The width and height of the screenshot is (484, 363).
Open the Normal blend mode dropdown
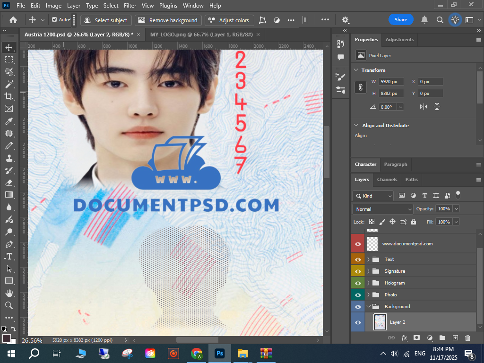click(383, 209)
